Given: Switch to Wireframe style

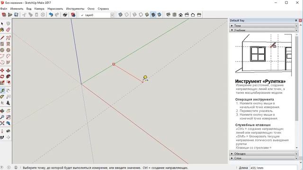Looking at the screenshot, I should pyautogui.click(x=134, y=15).
